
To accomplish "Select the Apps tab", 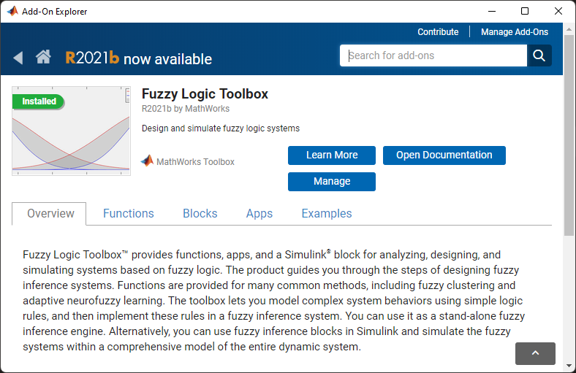I will coord(259,214).
